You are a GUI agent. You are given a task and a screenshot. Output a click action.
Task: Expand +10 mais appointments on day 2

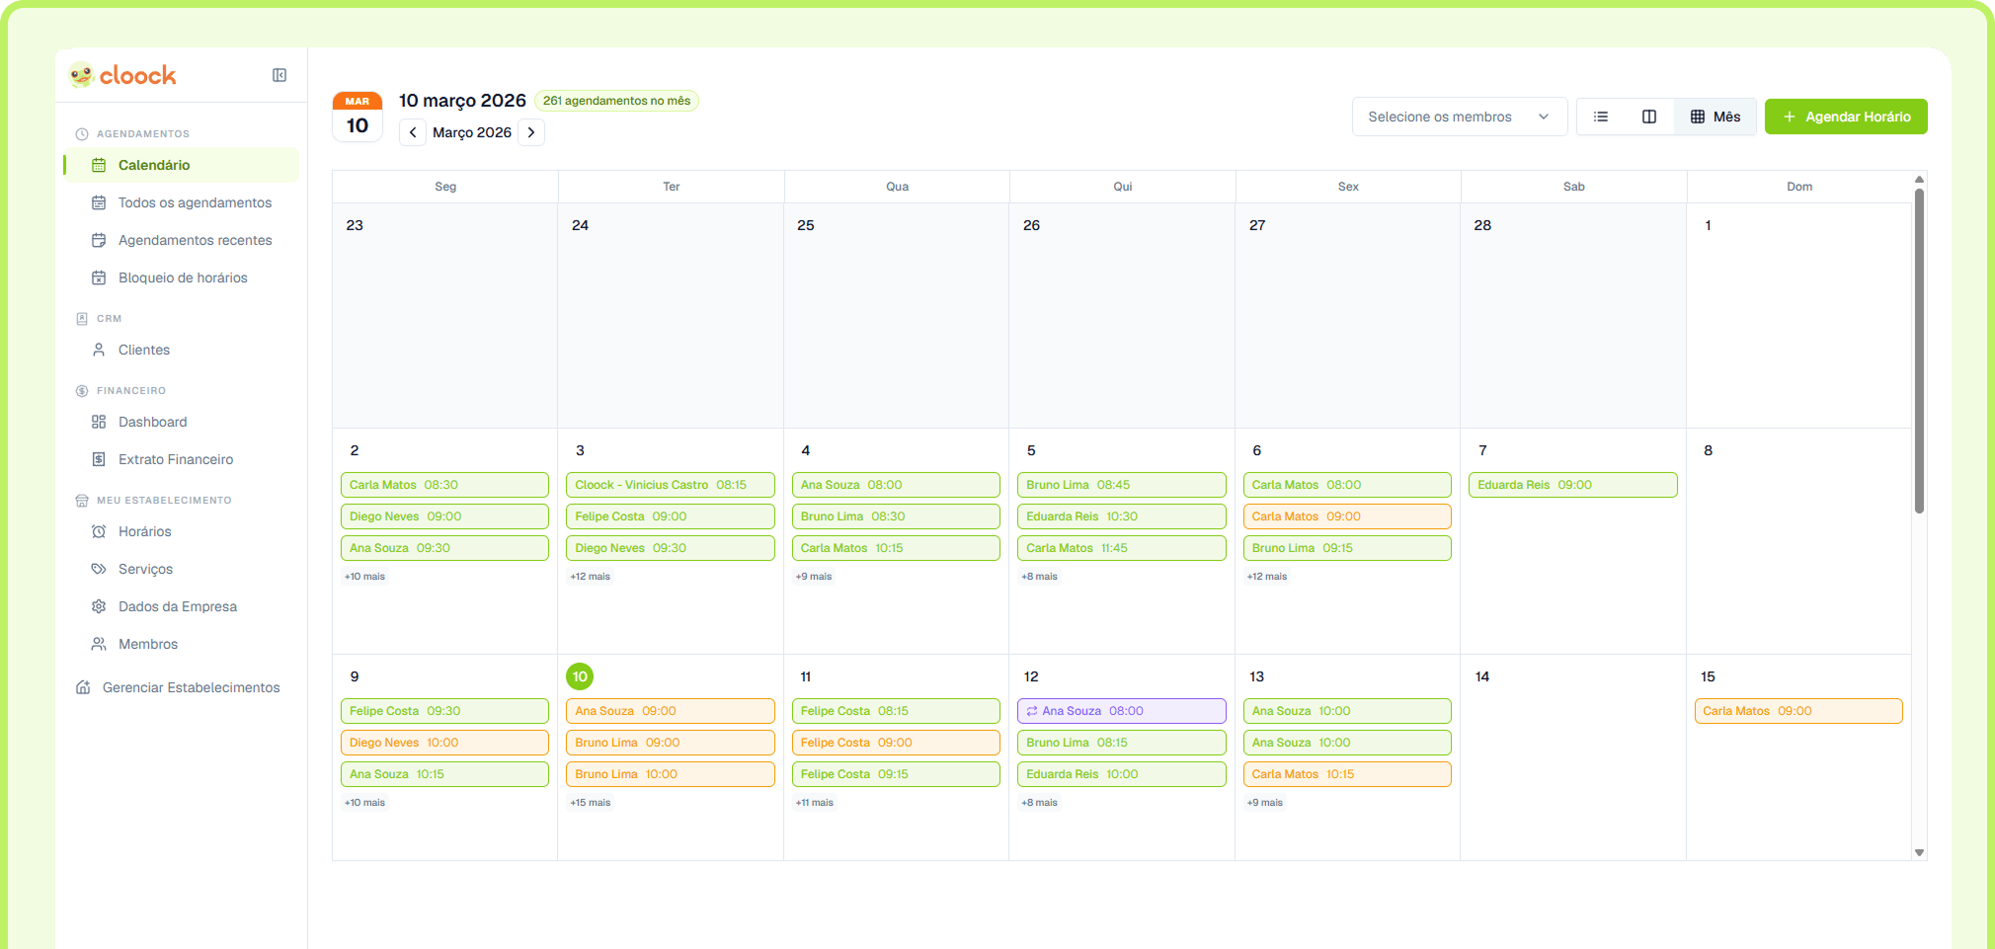(x=365, y=576)
